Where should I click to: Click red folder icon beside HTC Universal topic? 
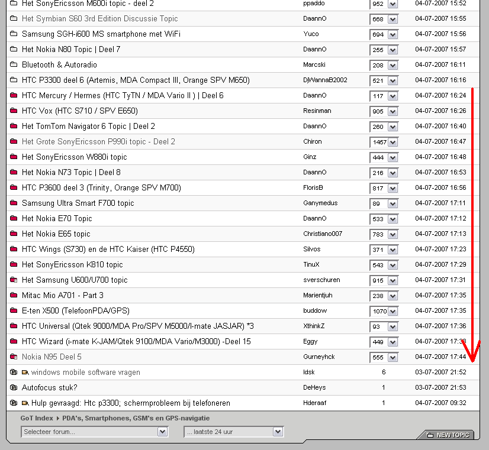14,326
